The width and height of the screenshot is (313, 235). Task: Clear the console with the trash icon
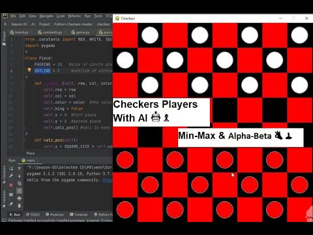(x=20, y=206)
